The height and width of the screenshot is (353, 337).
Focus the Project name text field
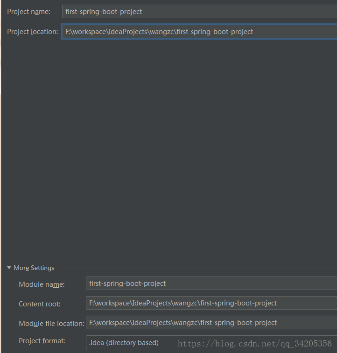pyautogui.click(x=200, y=12)
